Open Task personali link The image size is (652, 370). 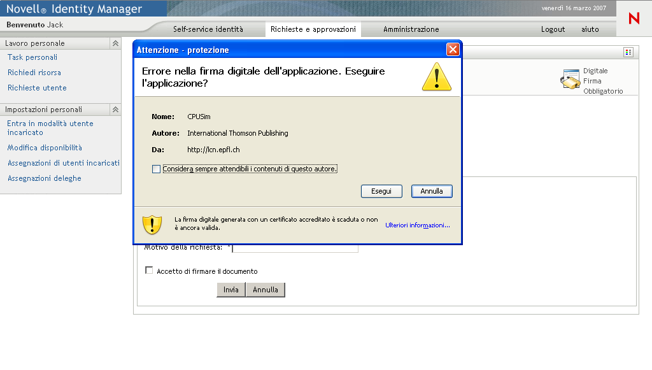[x=32, y=57]
